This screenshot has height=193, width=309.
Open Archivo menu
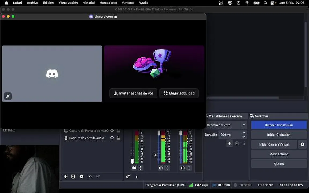coord(32,3)
